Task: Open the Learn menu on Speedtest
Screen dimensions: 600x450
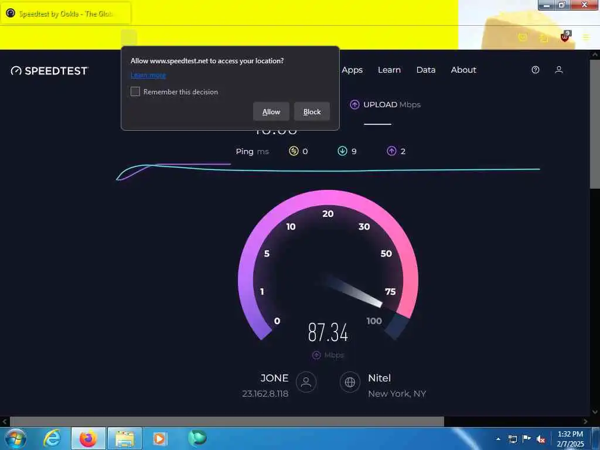Action: tap(389, 70)
